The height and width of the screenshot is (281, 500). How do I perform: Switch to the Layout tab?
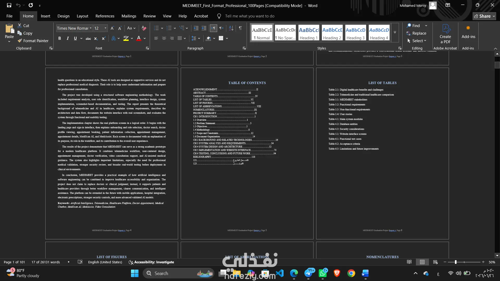83,16
